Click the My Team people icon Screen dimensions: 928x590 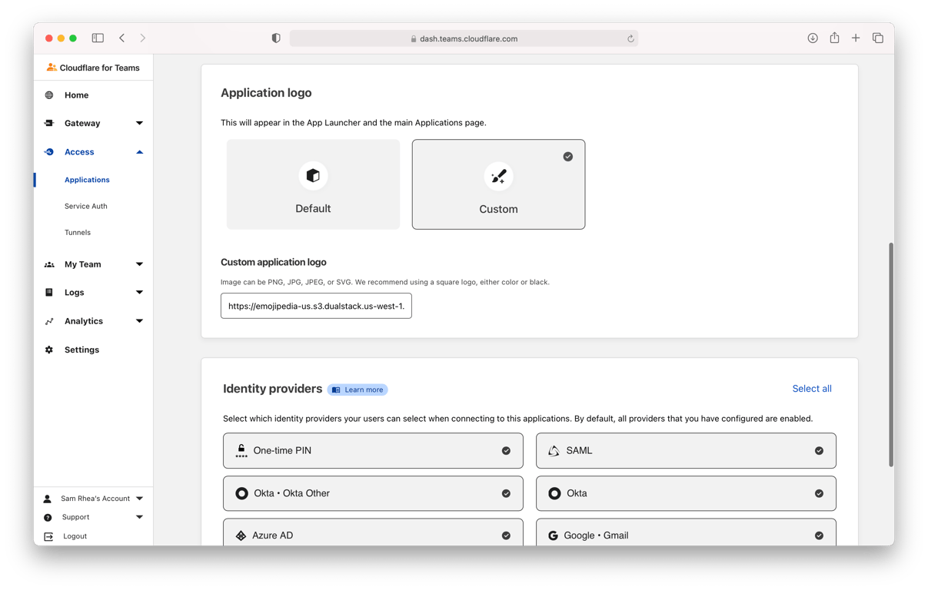click(x=49, y=264)
